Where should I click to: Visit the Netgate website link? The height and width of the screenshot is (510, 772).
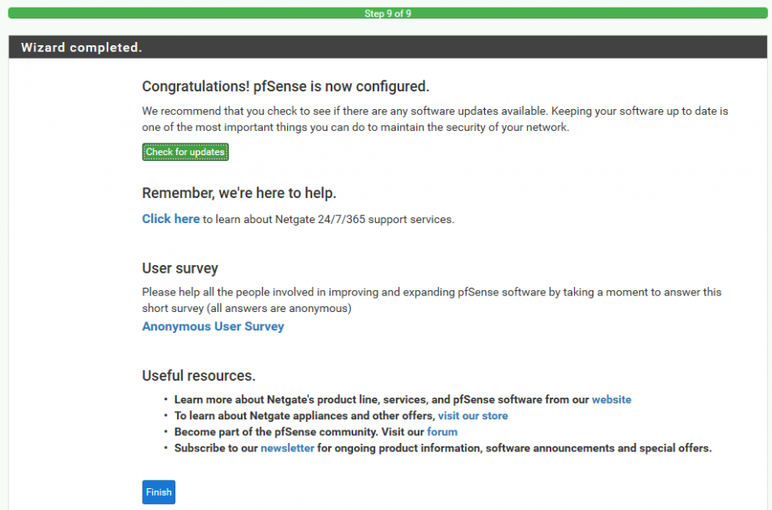click(611, 399)
